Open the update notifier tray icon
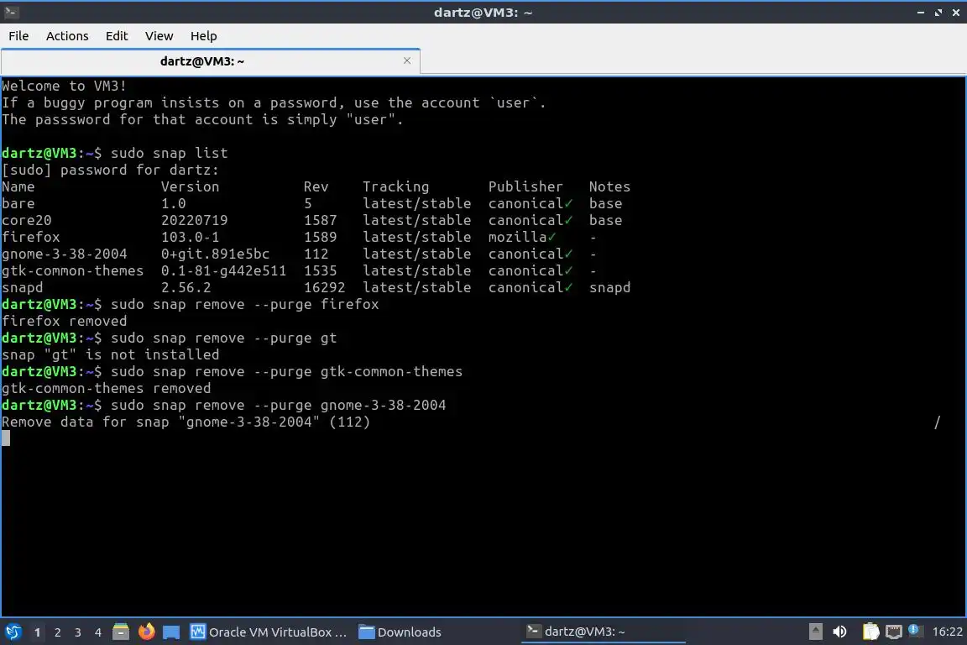967x645 pixels. [x=915, y=630]
